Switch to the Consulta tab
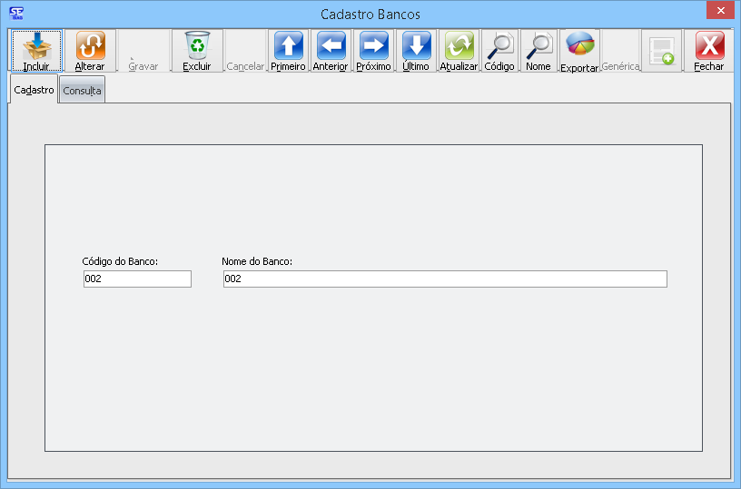This screenshot has width=741, height=489. pos(82,91)
